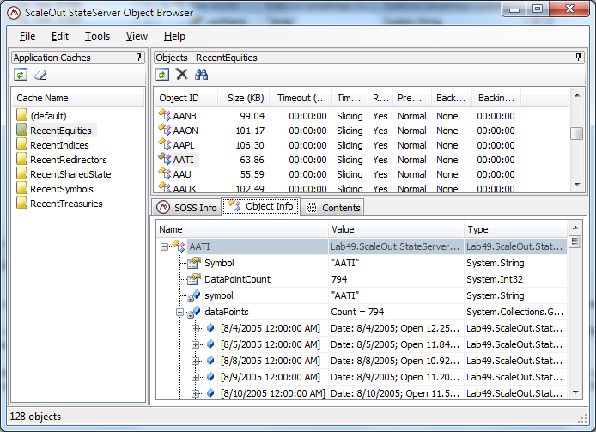
Task: Collapse the dataPoints tree node
Action: coord(179,313)
